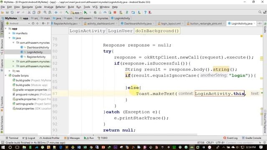267x150 pixels.
Task: Open the Logcat tool window
Action: (x=29, y=138)
